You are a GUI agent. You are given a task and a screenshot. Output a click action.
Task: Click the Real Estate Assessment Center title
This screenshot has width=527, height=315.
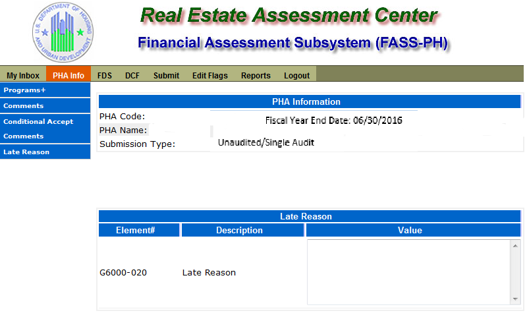289,15
